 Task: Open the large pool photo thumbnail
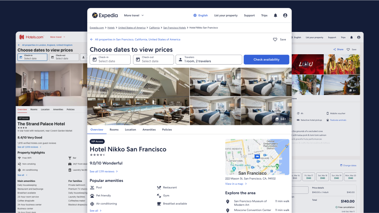coord(138,96)
